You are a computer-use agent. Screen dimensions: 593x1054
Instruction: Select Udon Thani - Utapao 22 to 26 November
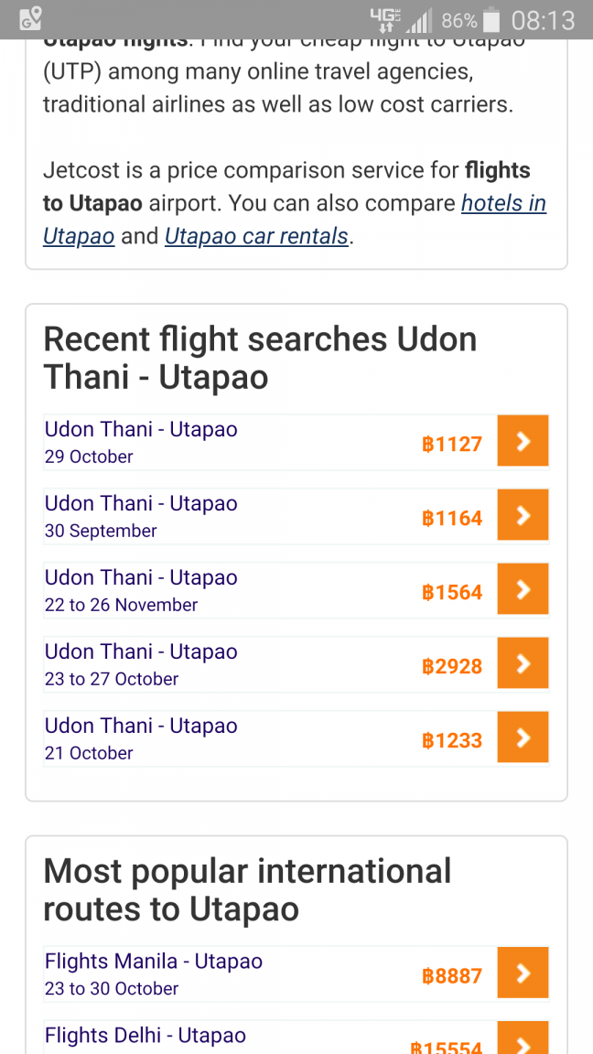(296, 589)
